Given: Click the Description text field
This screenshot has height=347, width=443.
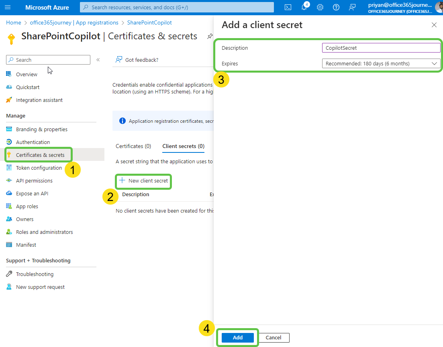Looking at the screenshot, I should click(x=381, y=48).
